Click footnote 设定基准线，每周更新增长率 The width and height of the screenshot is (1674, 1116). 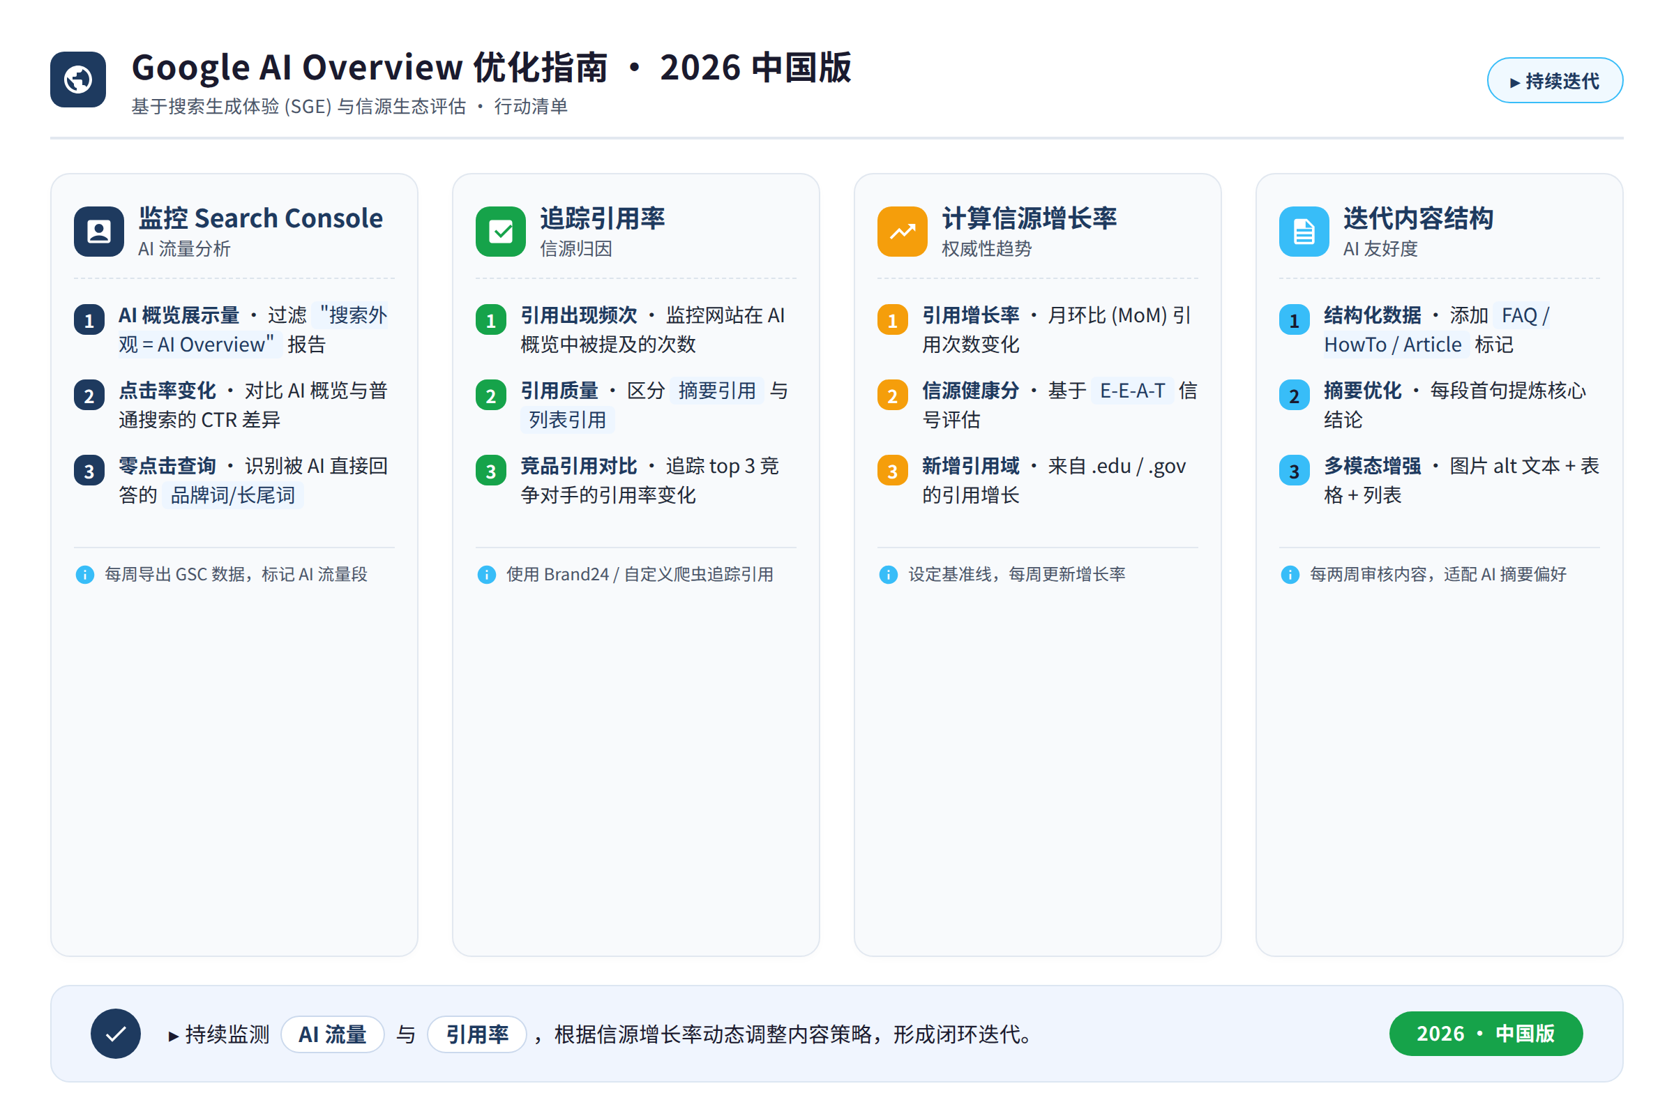[x=1016, y=574]
